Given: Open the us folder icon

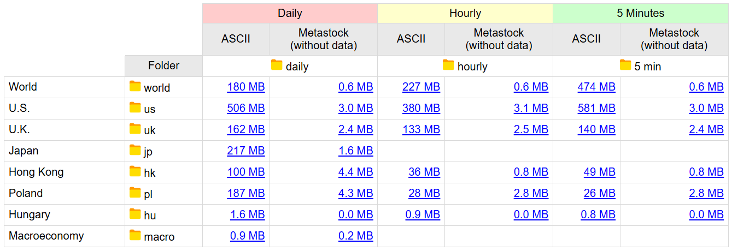Looking at the screenshot, I should coord(135,107).
